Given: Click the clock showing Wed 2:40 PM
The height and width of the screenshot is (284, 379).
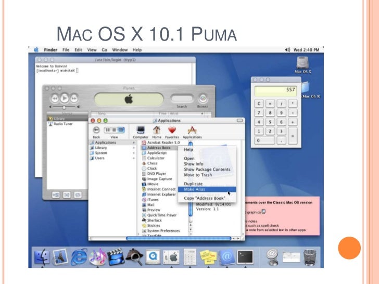Looking at the screenshot, I should 306,50.
